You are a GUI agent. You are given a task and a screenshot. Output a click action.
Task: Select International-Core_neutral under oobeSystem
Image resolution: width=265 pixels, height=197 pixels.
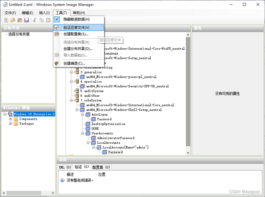click(130, 105)
